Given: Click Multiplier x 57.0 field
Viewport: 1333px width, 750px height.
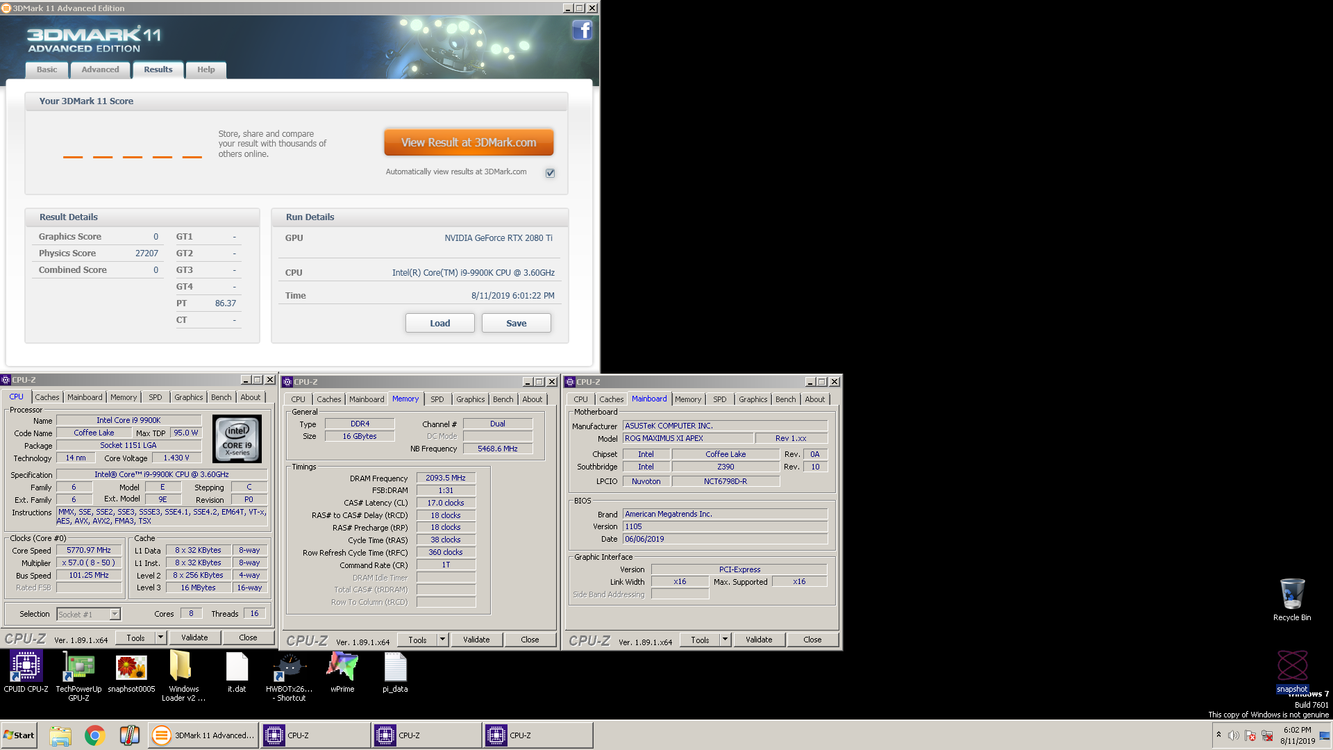Looking at the screenshot, I should point(89,562).
